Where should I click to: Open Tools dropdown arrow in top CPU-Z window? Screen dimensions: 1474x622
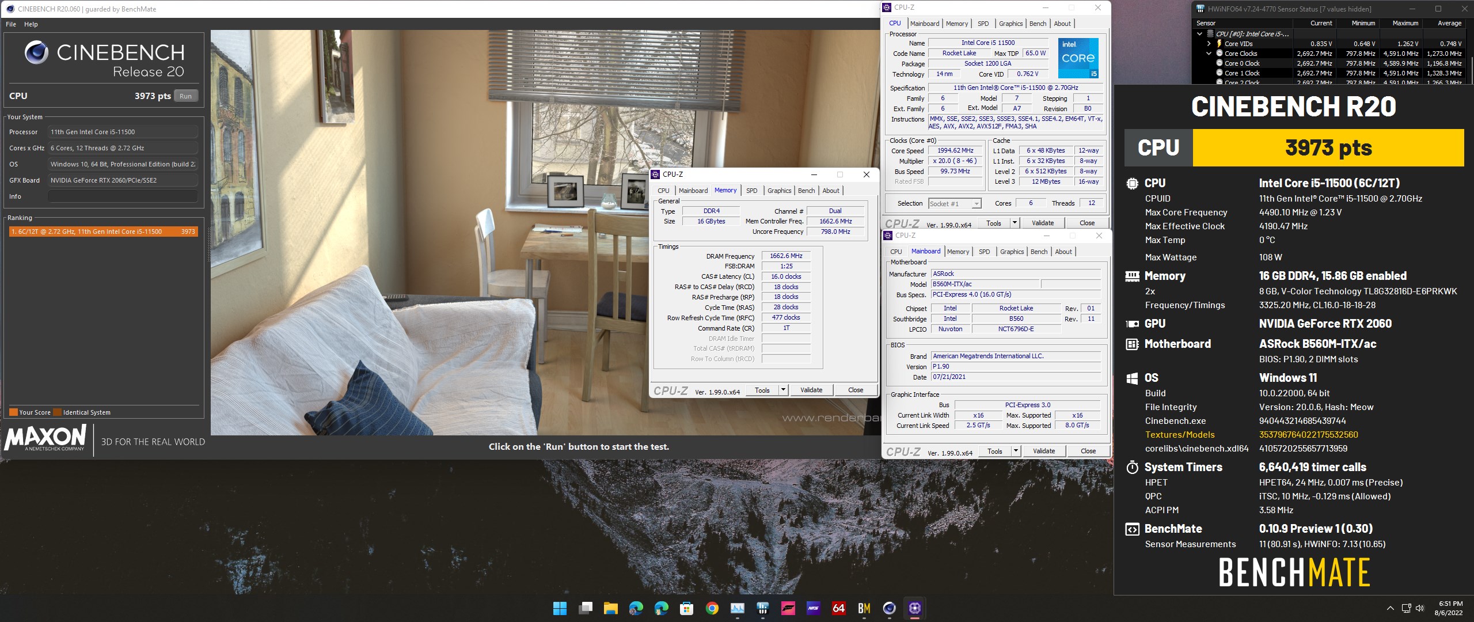(1015, 223)
